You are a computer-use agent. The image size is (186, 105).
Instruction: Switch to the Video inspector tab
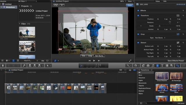[158, 1]
